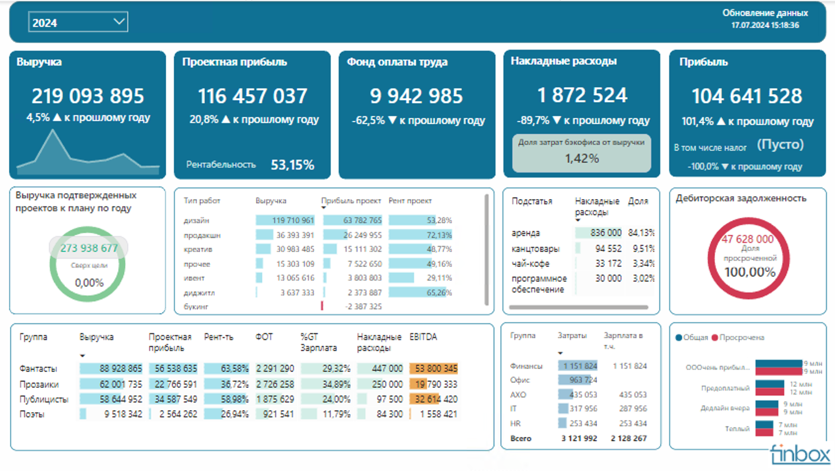Open the 2024 year dropdown
This screenshot has width=835, height=471.
(x=78, y=22)
